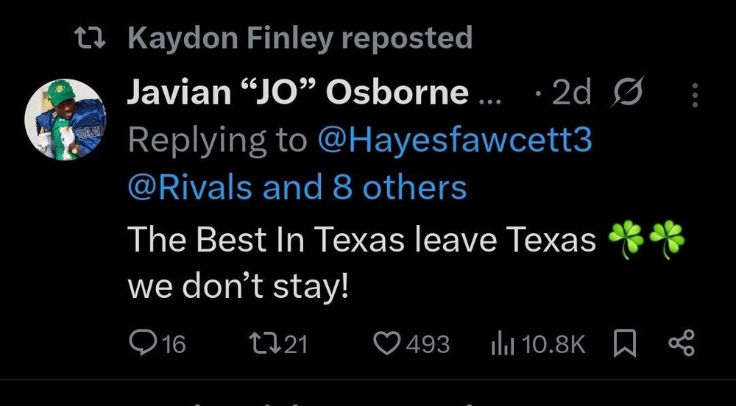Visit the @Hayesfawcett3 mention

454,140
